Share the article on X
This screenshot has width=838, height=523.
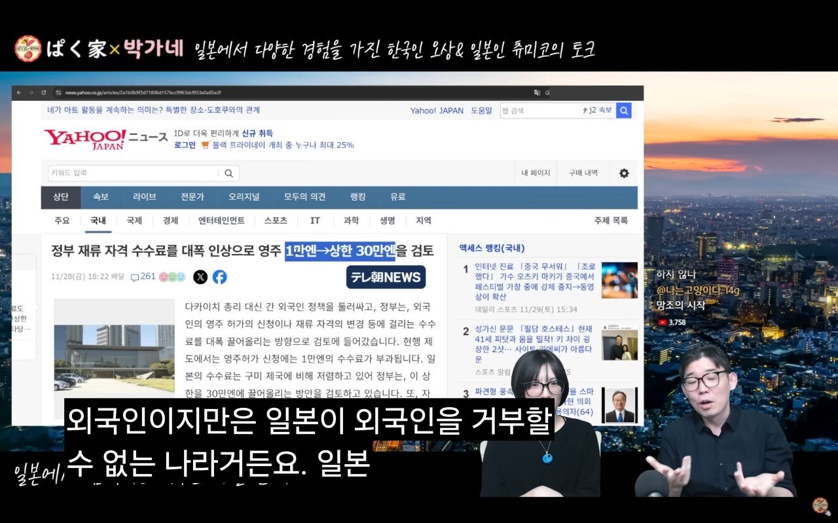200,277
